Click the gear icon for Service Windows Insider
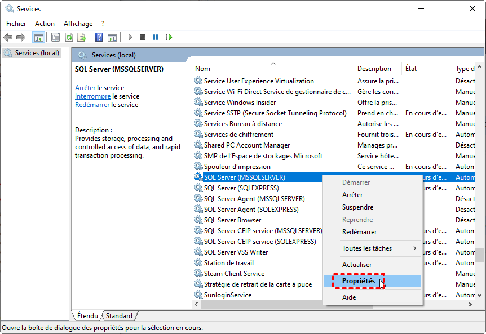The height and width of the screenshot is (334, 486). coord(198,102)
